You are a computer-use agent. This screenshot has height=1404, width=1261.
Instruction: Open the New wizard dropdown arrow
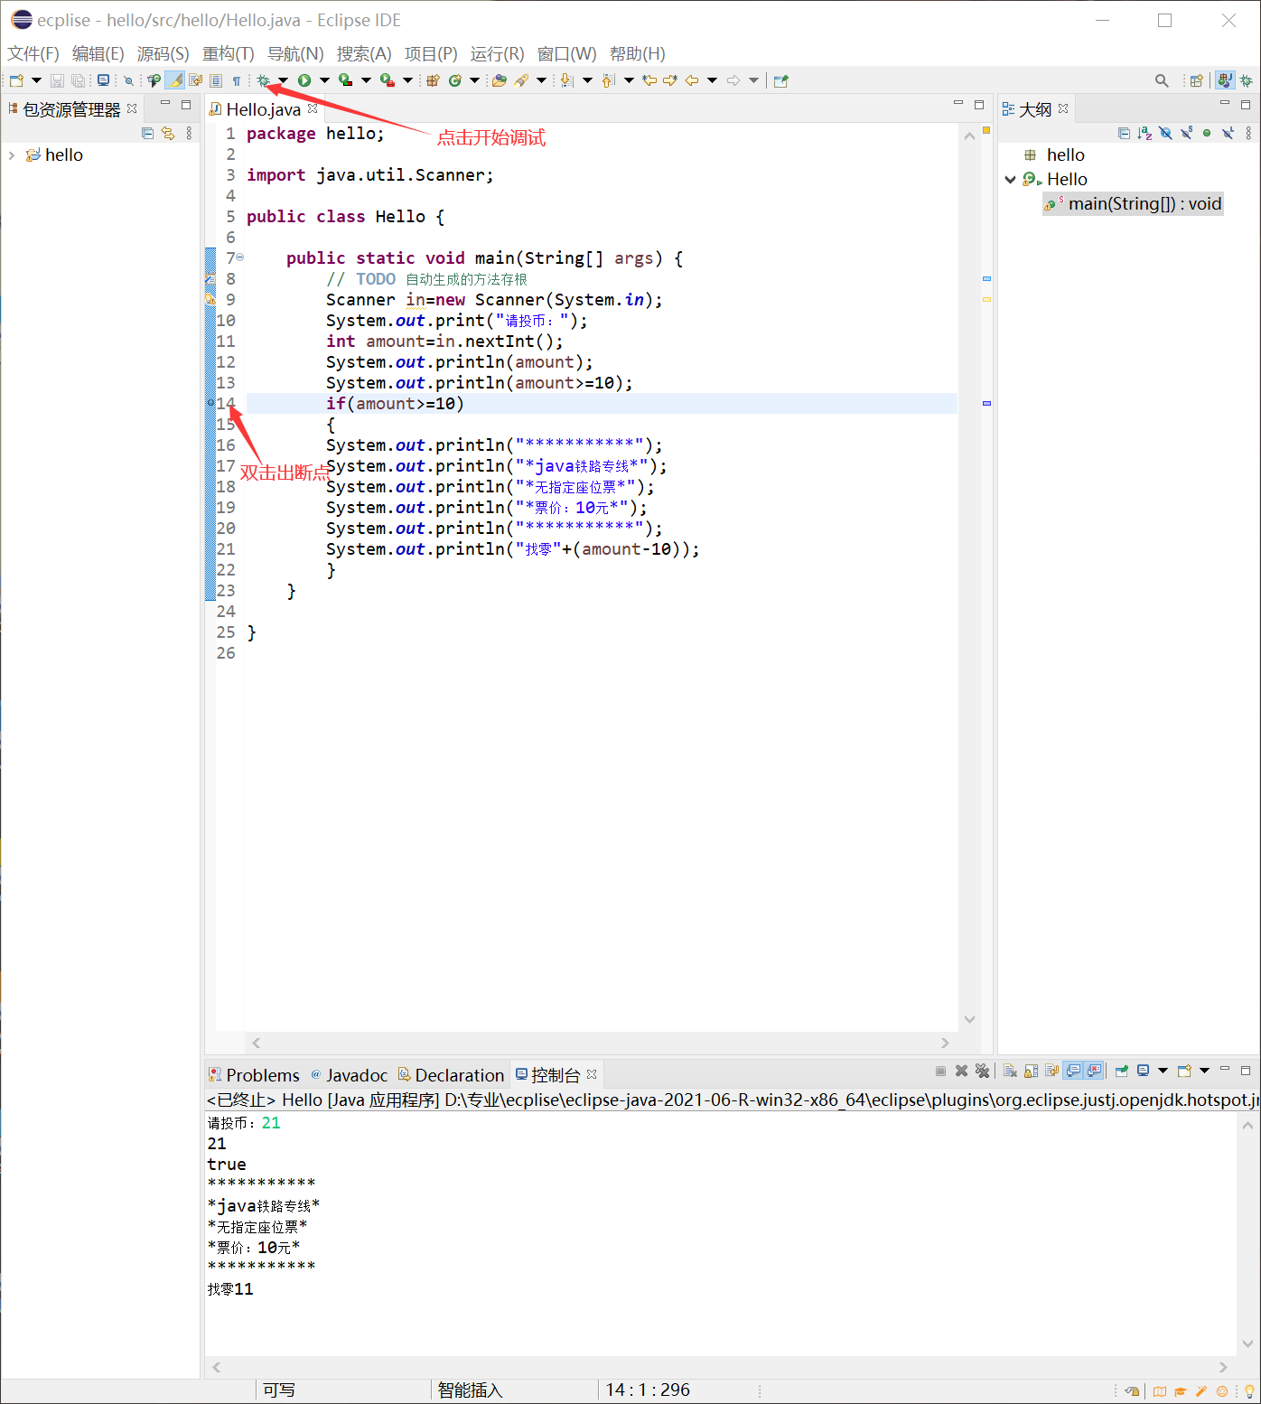(x=36, y=80)
